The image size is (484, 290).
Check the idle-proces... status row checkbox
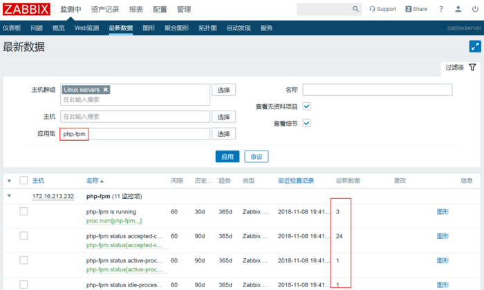point(24,284)
